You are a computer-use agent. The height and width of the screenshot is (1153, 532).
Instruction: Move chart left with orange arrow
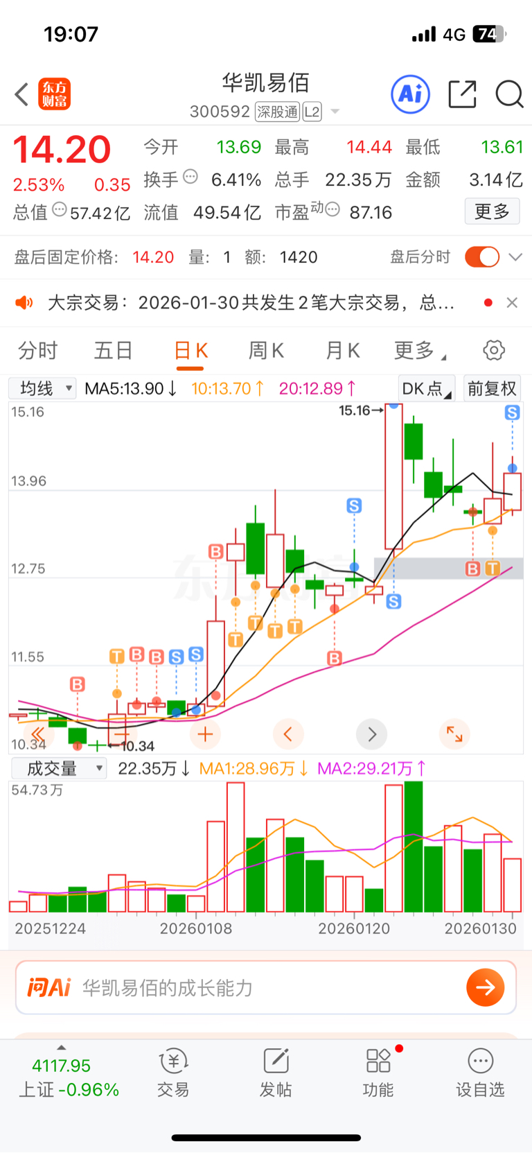point(288,734)
